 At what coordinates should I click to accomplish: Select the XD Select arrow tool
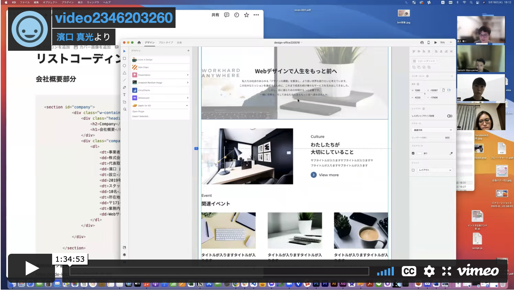click(x=125, y=51)
